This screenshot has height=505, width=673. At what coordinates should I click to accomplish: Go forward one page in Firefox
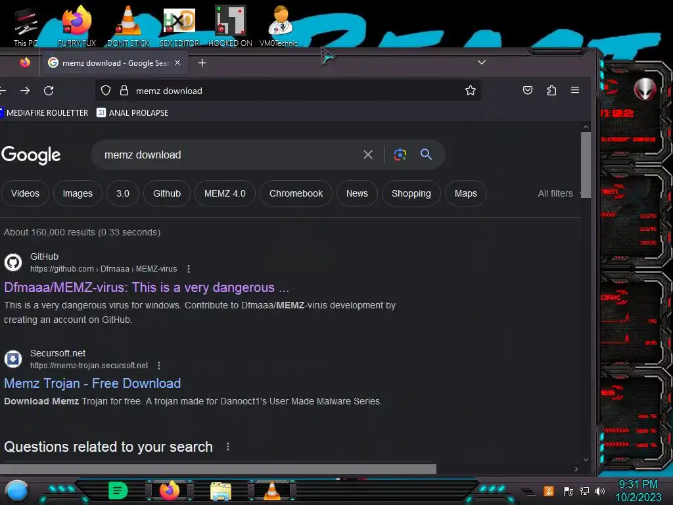[25, 91]
